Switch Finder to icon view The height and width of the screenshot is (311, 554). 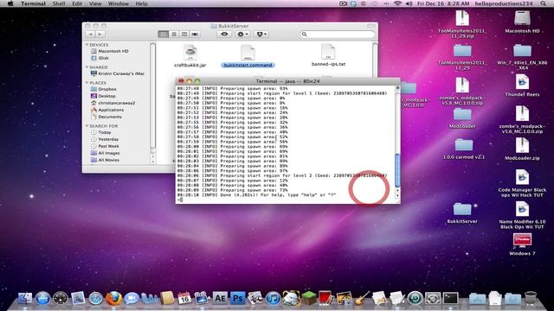click(x=164, y=35)
